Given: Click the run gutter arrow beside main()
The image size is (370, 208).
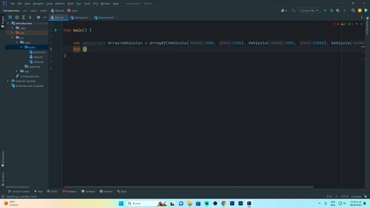Looking at the screenshot, I should pos(56,30).
